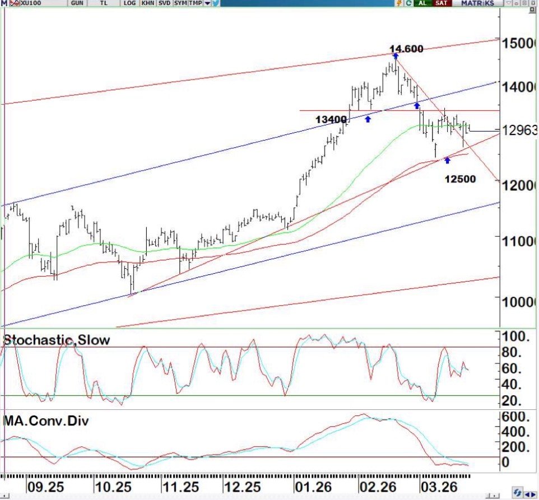This screenshot has height=500, width=539.
Task: Select the SYM toolbar item
Action: (x=180, y=3)
